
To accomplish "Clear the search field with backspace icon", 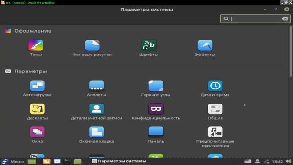I will (x=285, y=19).
